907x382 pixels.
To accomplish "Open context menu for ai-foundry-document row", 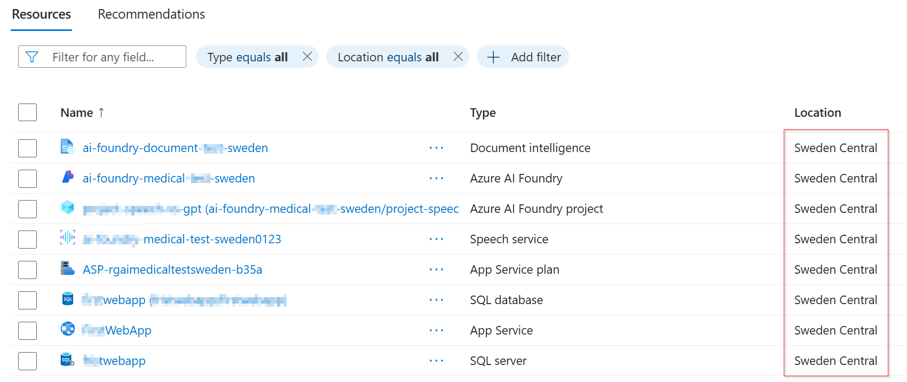I will click(436, 148).
